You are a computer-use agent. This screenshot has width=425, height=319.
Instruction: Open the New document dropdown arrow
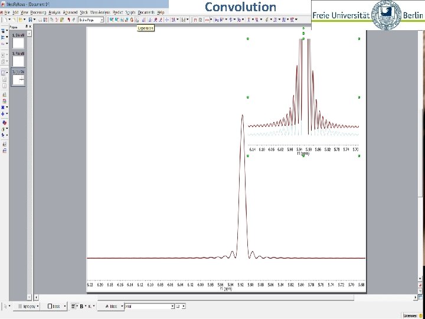tap(9, 19)
